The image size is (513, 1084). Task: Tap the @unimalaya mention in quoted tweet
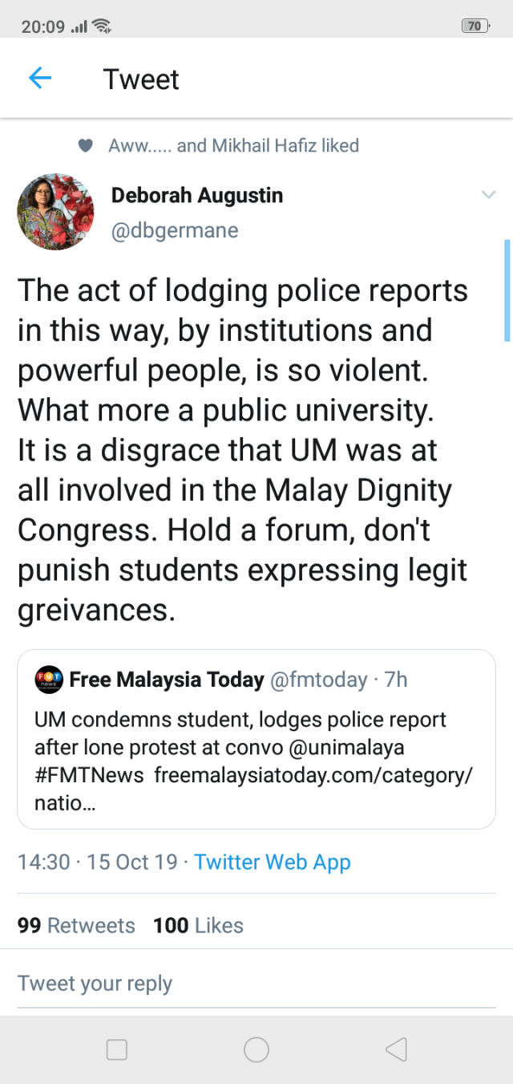point(353,748)
